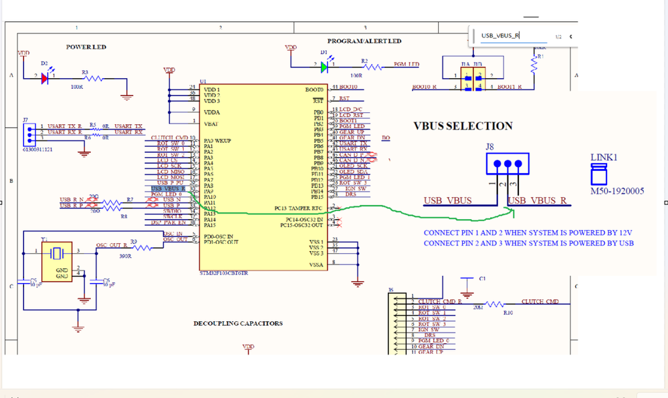Image resolution: width=668 pixels, height=398 pixels.
Task: Click the note about powering by 12V
Action: pos(528,233)
